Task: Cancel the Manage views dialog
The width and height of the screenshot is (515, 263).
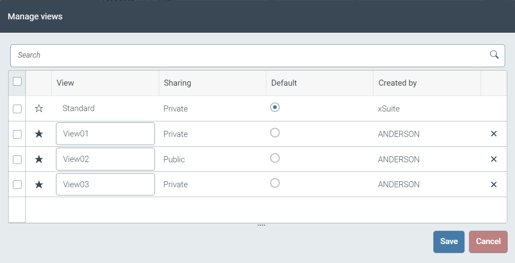Action: click(x=488, y=241)
